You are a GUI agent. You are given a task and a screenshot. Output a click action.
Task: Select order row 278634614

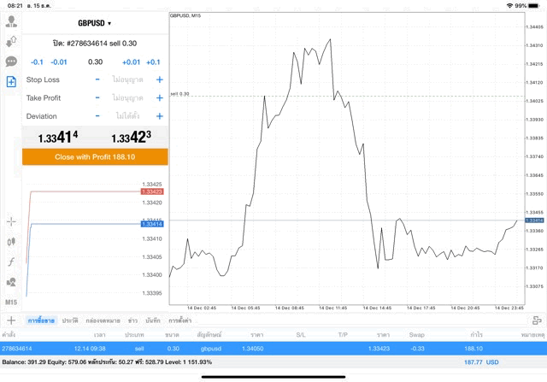point(273,348)
